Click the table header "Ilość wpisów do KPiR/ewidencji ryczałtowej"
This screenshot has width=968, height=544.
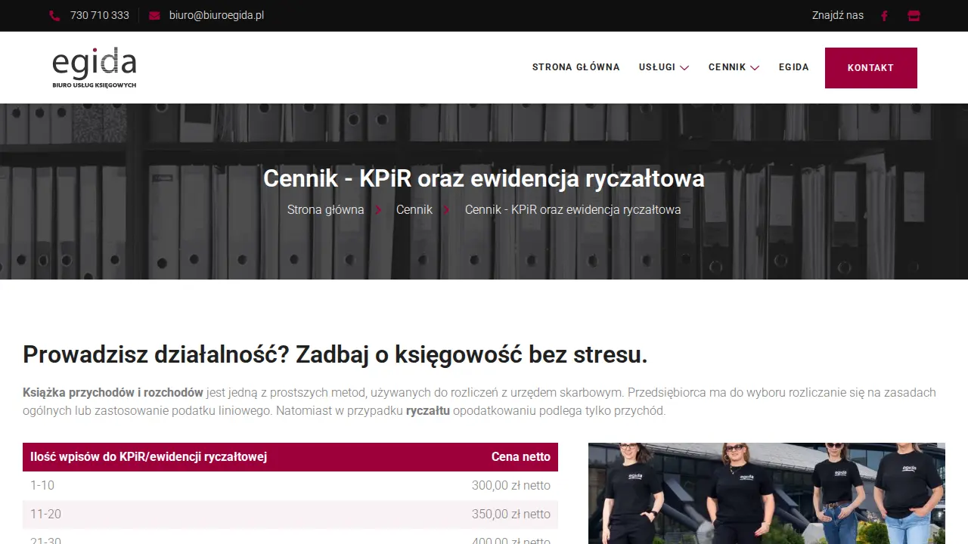(149, 456)
